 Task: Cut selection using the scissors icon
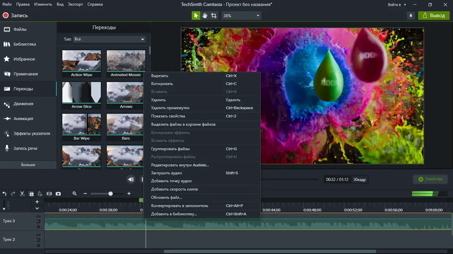tap(22, 193)
